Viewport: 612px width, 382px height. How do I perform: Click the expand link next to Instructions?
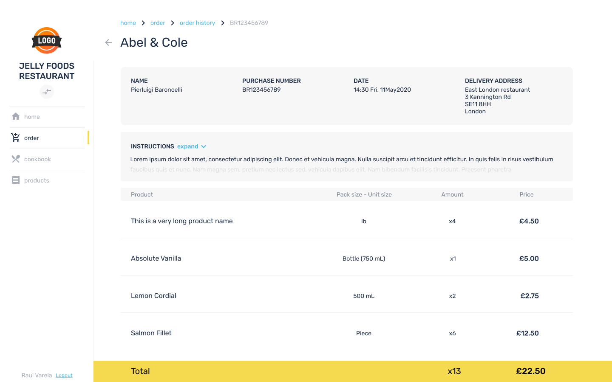(x=188, y=146)
